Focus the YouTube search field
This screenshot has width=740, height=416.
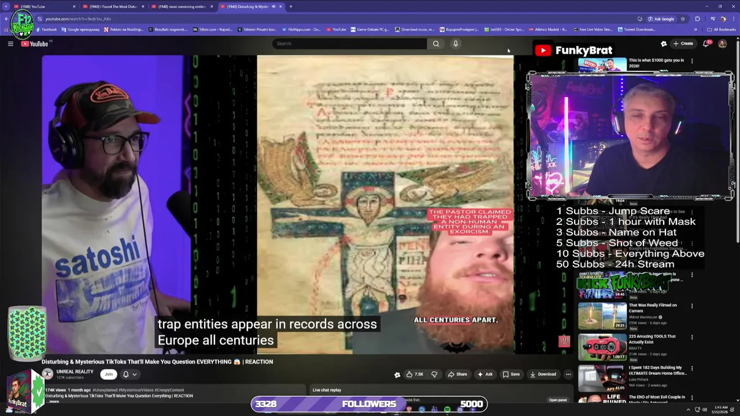pos(350,43)
